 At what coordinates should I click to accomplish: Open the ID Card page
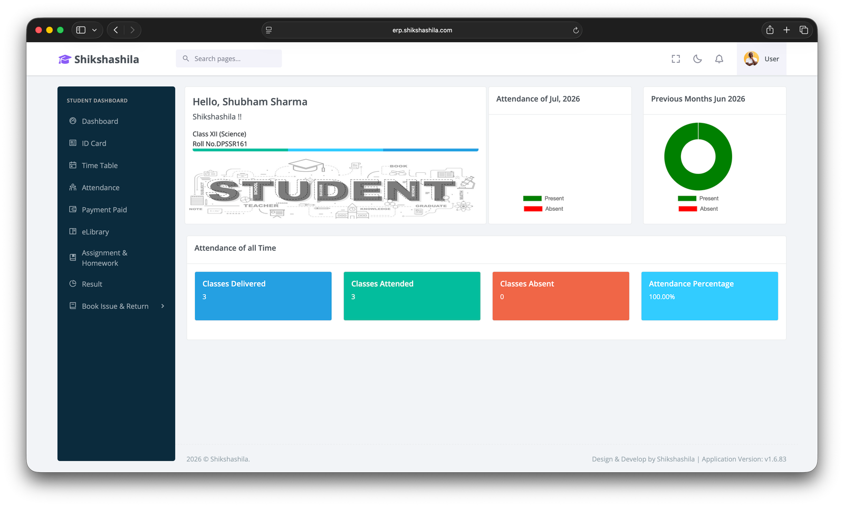point(116,143)
